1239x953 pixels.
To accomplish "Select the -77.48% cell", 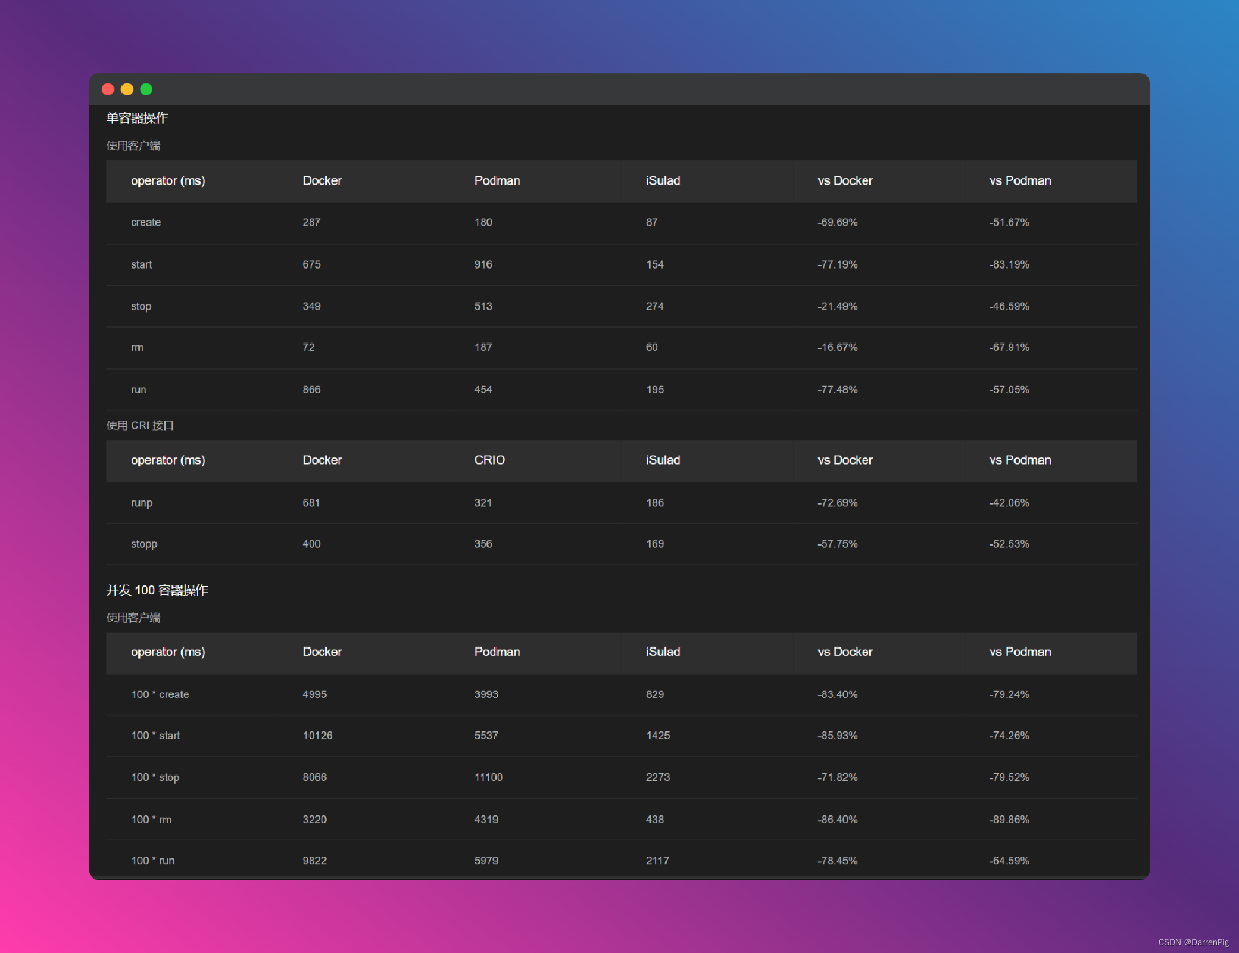I will click(x=837, y=390).
